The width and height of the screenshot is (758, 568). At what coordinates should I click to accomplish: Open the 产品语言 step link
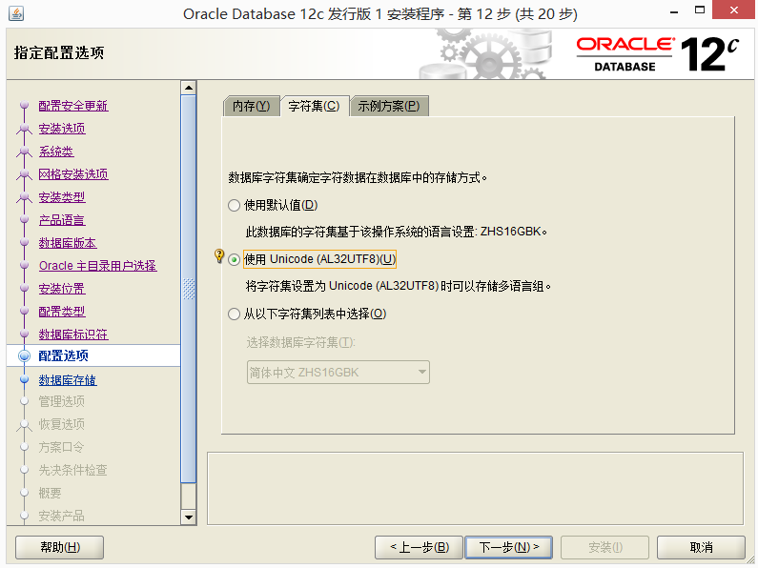click(62, 220)
